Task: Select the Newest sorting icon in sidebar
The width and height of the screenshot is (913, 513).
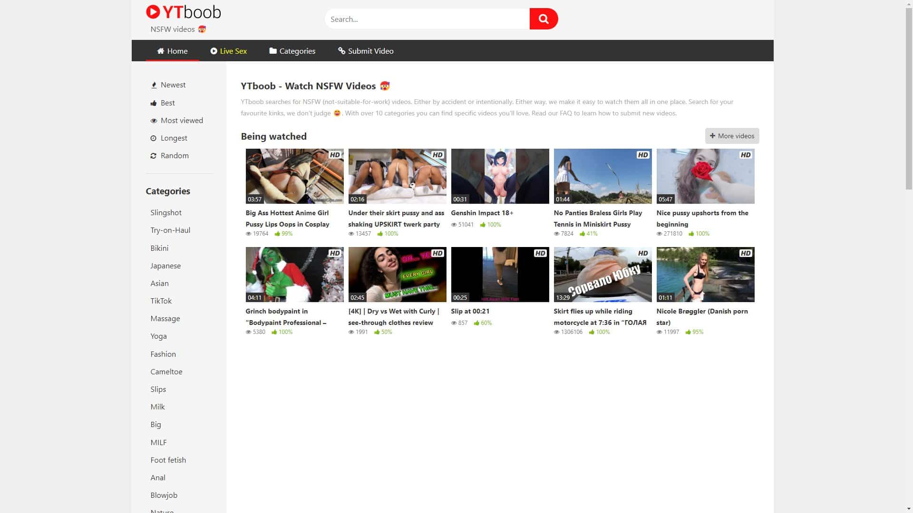Action: pos(154,85)
